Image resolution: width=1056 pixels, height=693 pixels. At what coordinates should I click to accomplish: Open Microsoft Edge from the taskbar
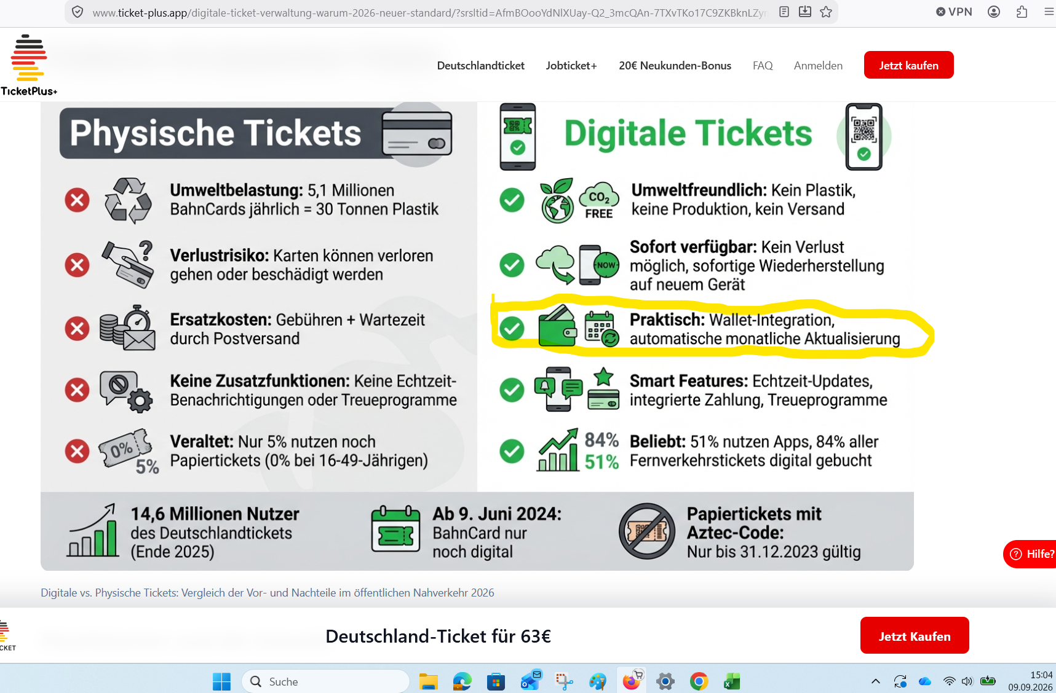pyautogui.click(x=462, y=681)
